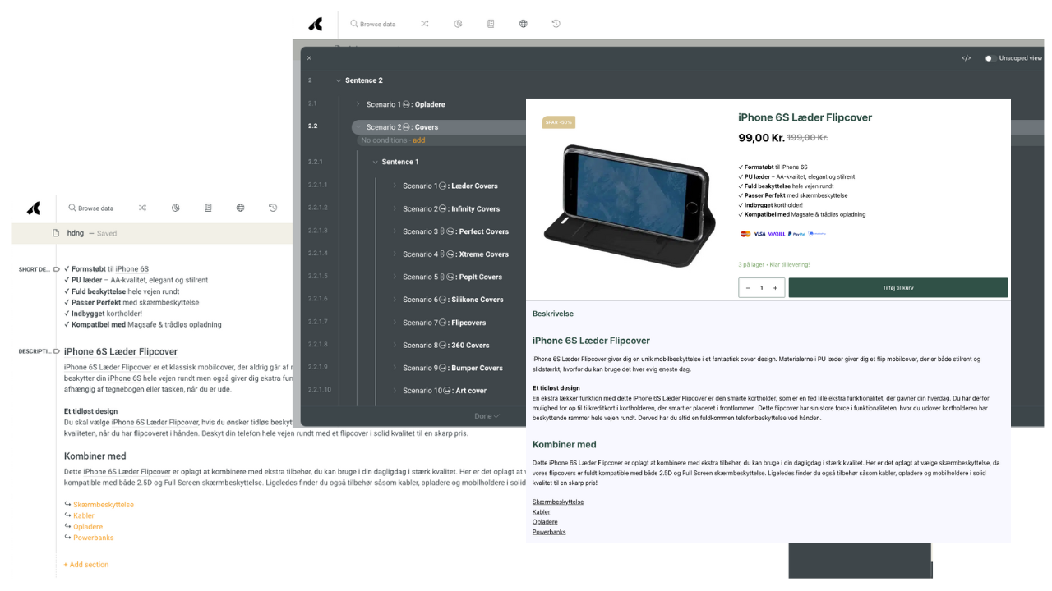Click the orange add conditions link
Image resolution: width=1052 pixels, height=591 pixels.
[419, 140]
